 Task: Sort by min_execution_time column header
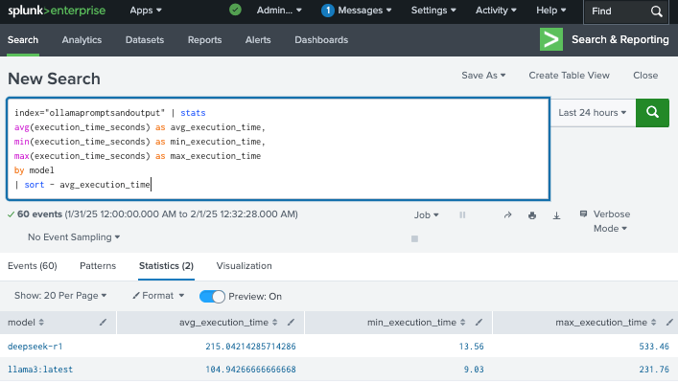[x=416, y=323]
